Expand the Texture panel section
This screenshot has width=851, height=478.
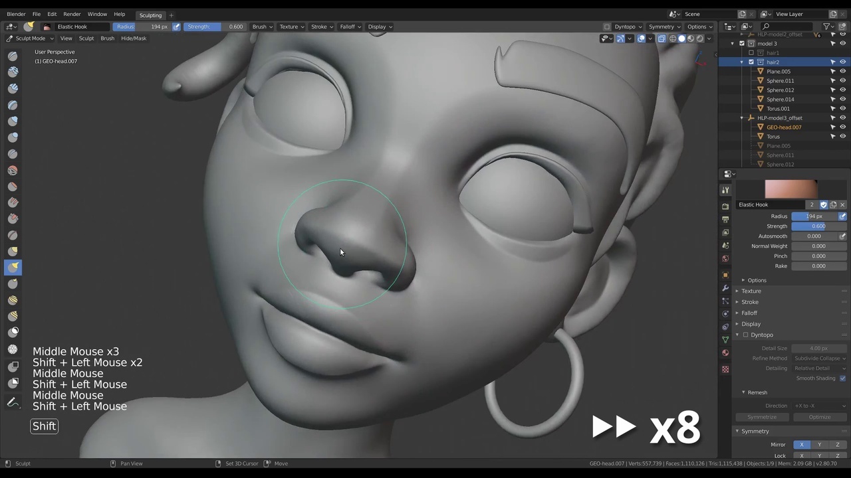coord(751,291)
